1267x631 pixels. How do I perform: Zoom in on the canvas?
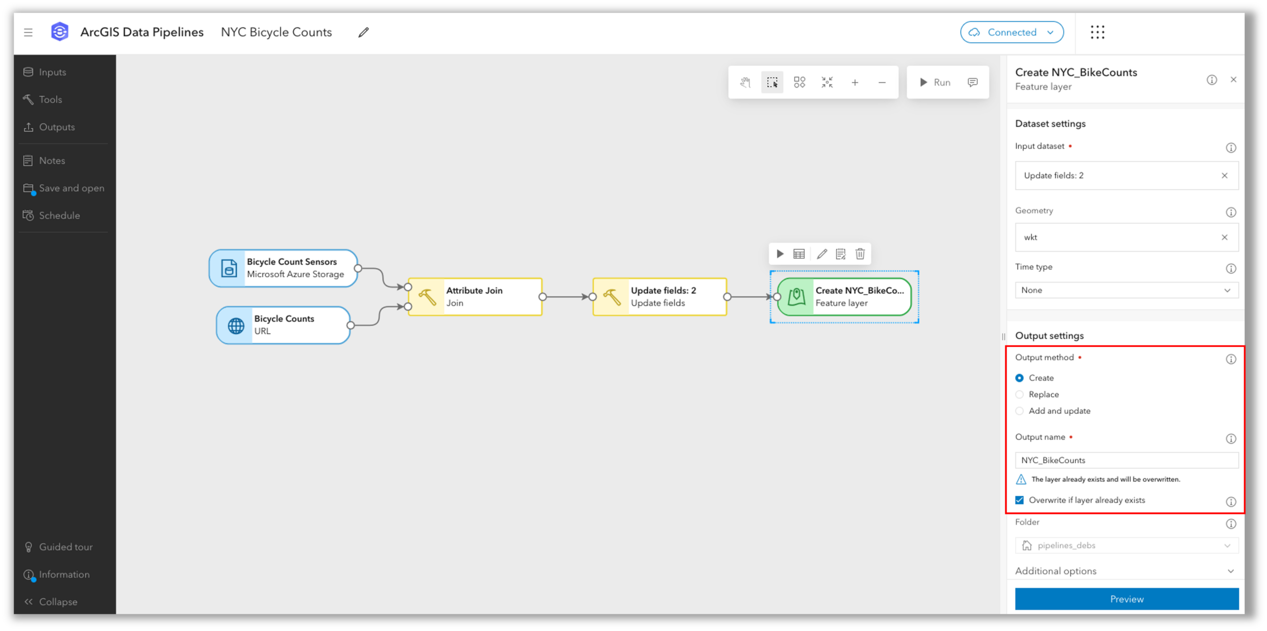855,82
